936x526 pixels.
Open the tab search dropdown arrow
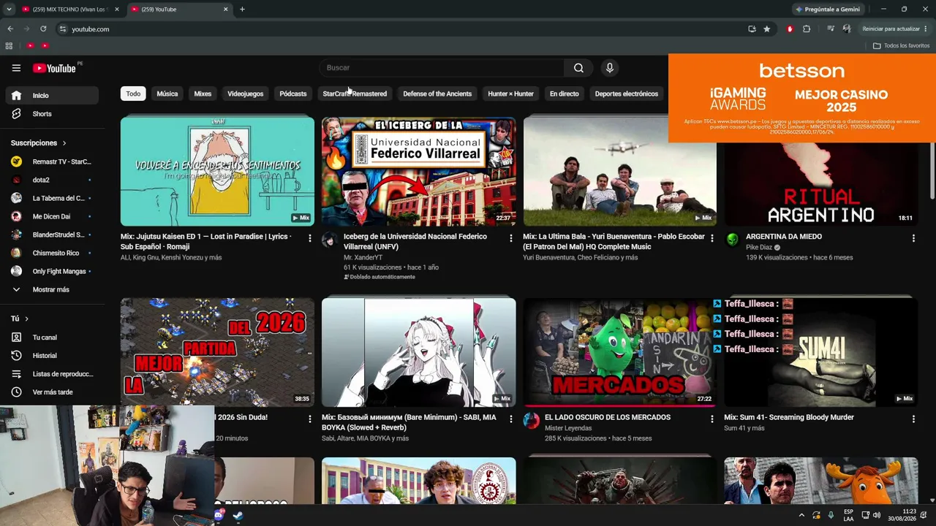coord(9,9)
